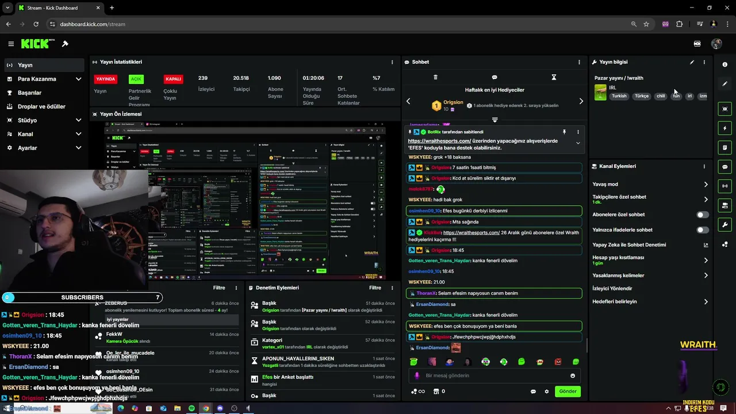This screenshot has height=414, width=736.
Task: Click the three-dots cluster icon in right rail
Action: click(725, 244)
